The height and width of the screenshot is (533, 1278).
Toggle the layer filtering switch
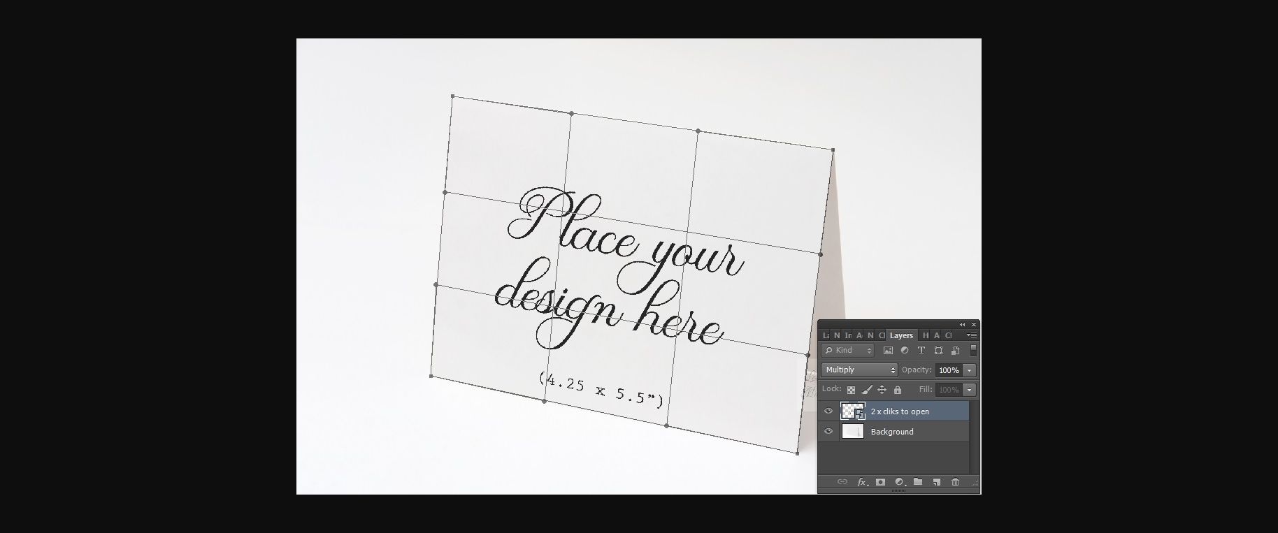point(973,351)
